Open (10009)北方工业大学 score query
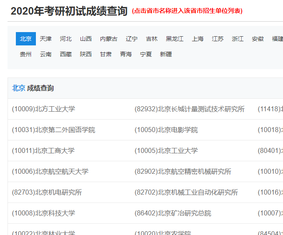This screenshot has width=283, height=235. 43,109
